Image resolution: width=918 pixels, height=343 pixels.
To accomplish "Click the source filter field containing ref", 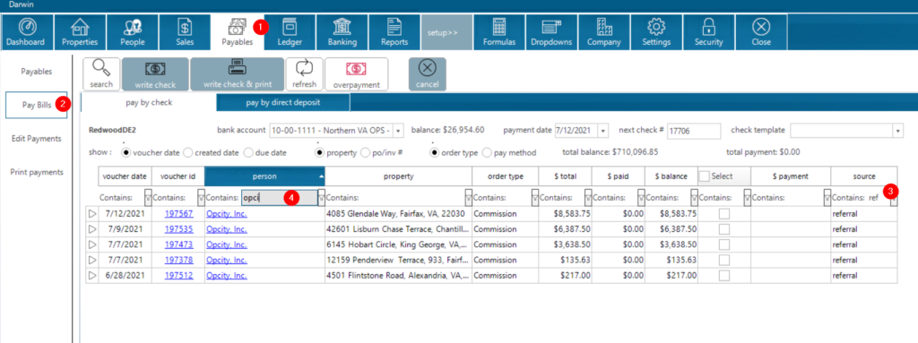I will coord(878,198).
